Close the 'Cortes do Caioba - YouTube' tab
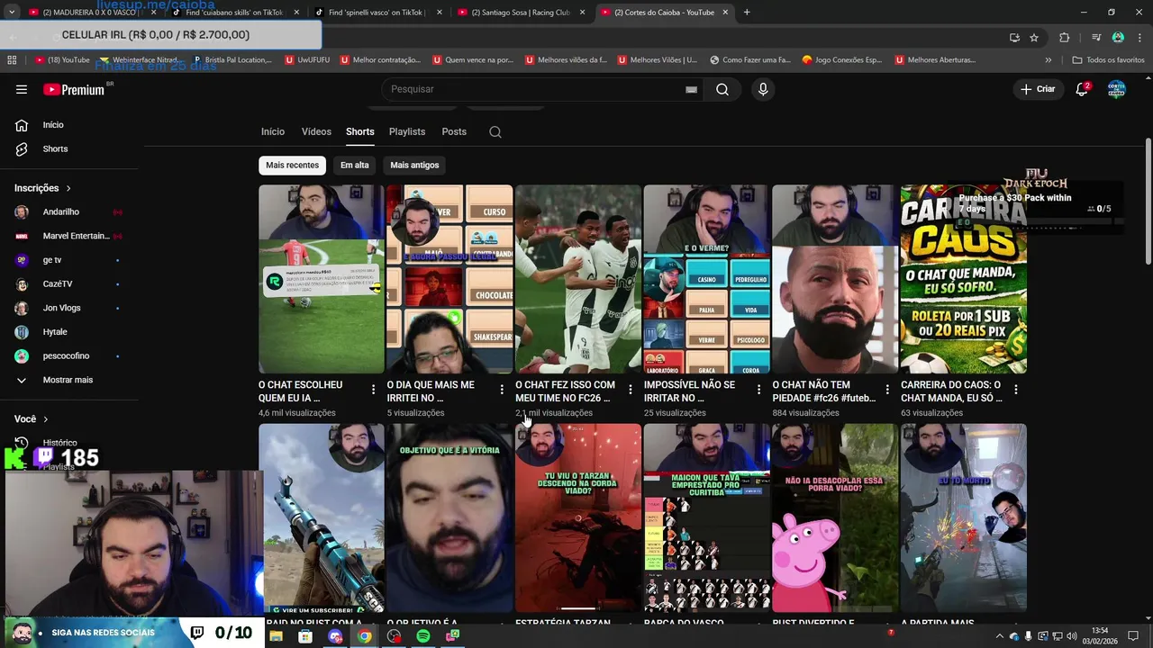 (x=725, y=13)
